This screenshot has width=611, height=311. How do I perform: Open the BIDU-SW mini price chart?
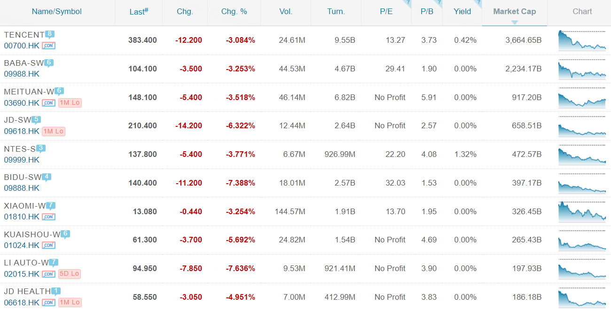[582, 183]
